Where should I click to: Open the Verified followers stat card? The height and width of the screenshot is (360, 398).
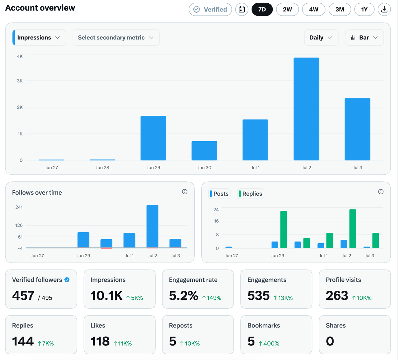(x=41, y=289)
